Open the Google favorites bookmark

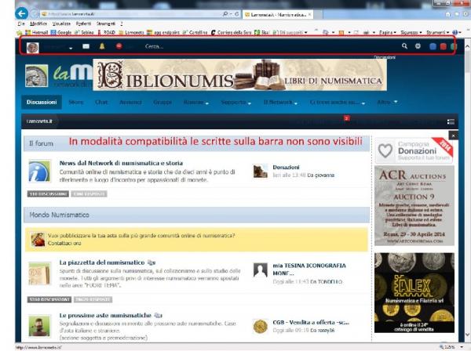61,32
